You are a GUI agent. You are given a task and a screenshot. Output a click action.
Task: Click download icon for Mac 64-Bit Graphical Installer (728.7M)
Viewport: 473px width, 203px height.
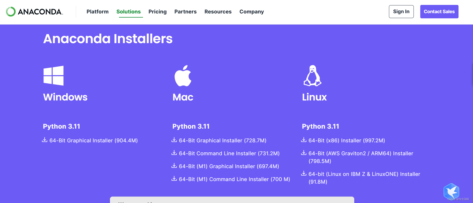pos(174,140)
